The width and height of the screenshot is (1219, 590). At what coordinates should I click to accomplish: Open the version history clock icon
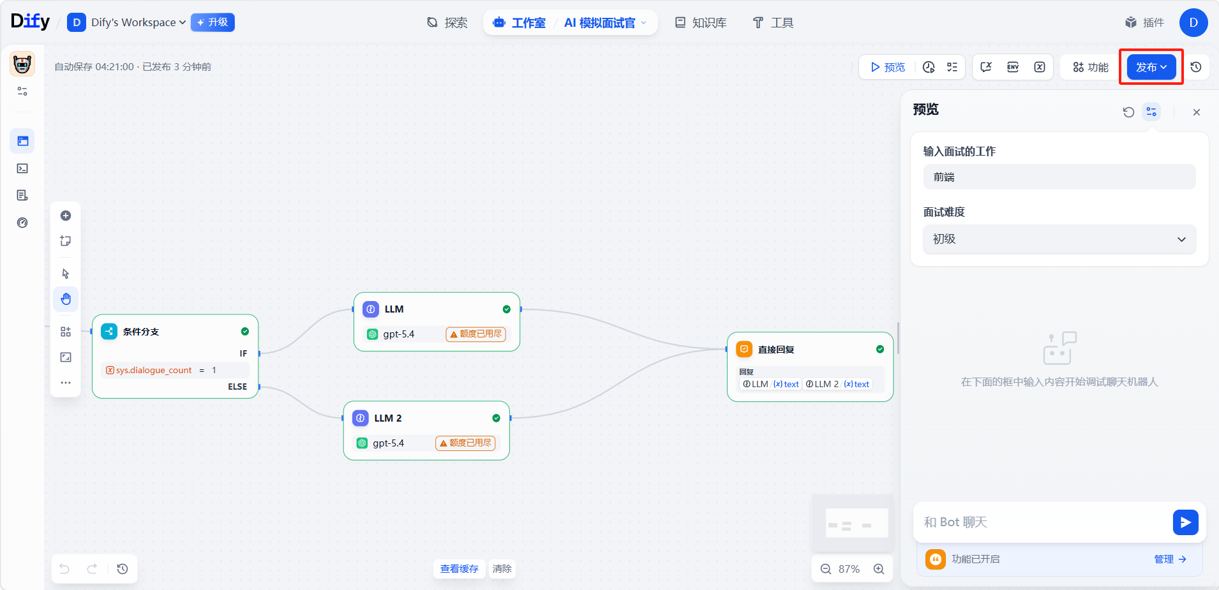(x=1196, y=67)
